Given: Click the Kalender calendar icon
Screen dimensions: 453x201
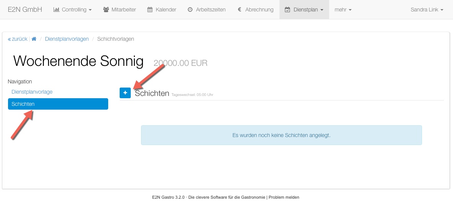Looking at the screenshot, I should click(x=150, y=10).
